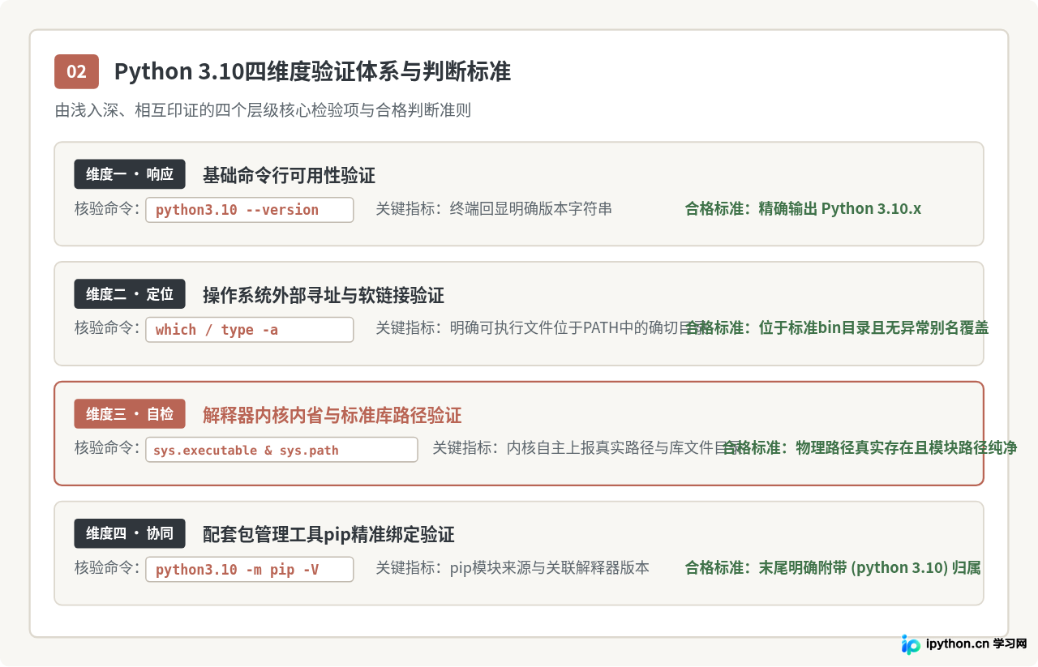Viewport: 1038px width, 667px height.
Task: Select heading "解释器内核内省与标准库路径验证"
Action: click(x=332, y=416)
